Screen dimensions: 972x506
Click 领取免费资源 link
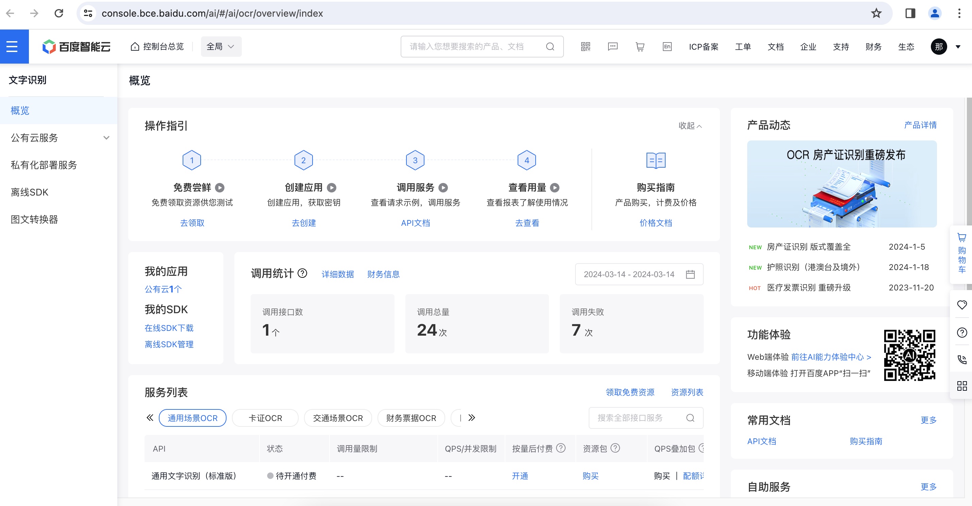(630, 392)
